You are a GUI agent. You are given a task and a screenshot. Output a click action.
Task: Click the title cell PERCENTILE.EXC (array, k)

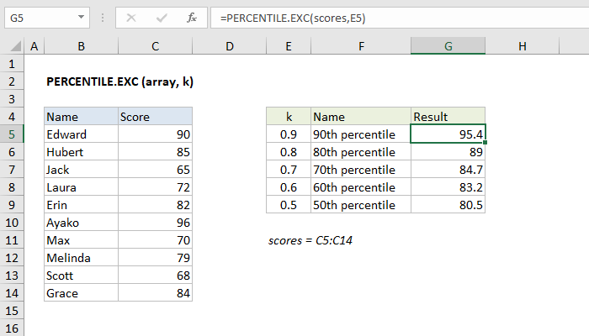coord(119,81)
